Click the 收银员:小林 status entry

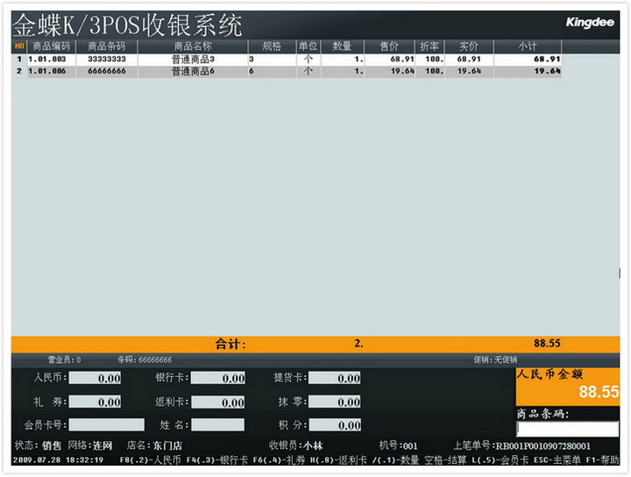[296, 445]
